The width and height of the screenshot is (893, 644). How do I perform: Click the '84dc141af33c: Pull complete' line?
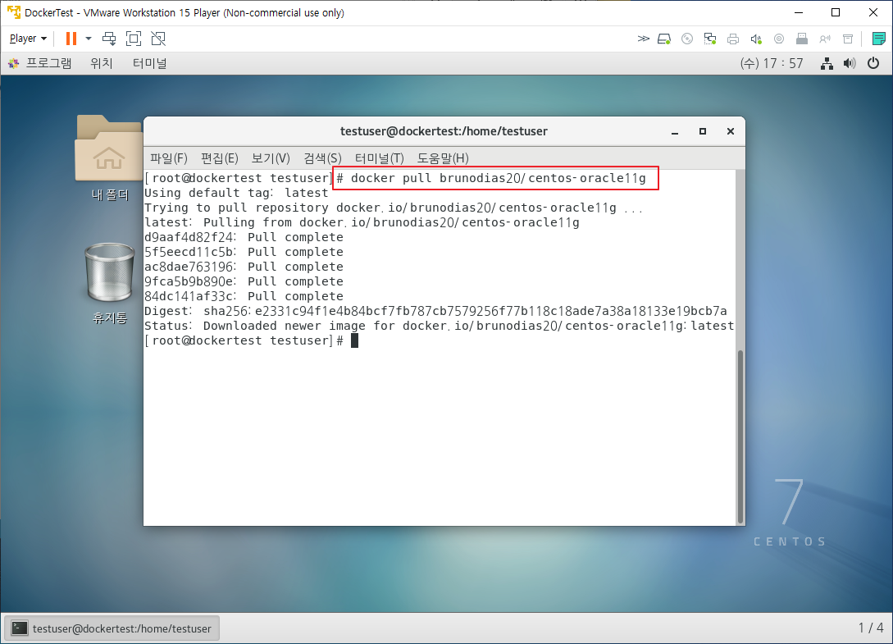point(244,296)
